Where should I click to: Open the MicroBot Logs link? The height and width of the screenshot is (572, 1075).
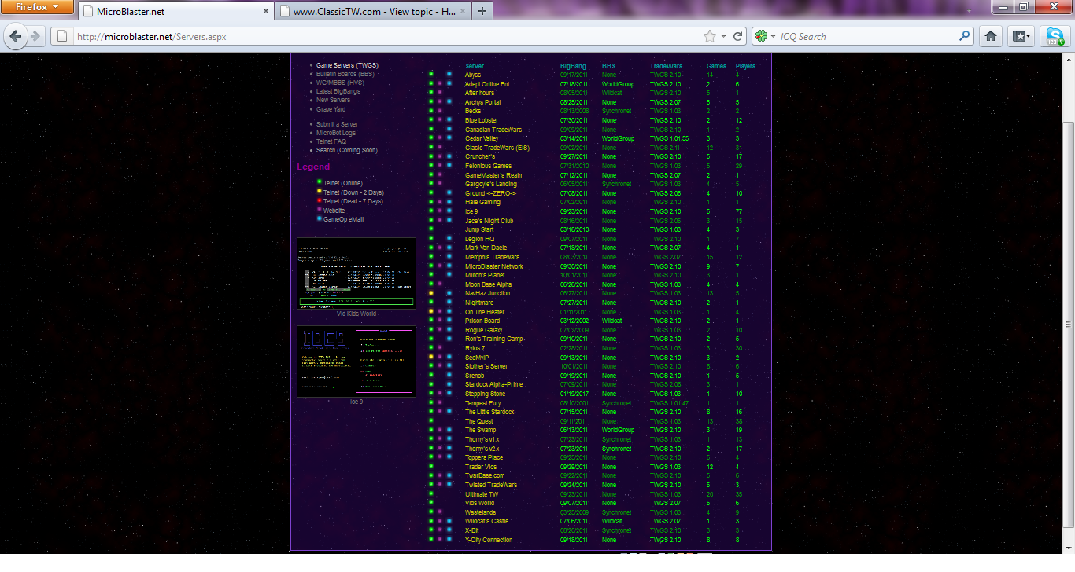336,133
